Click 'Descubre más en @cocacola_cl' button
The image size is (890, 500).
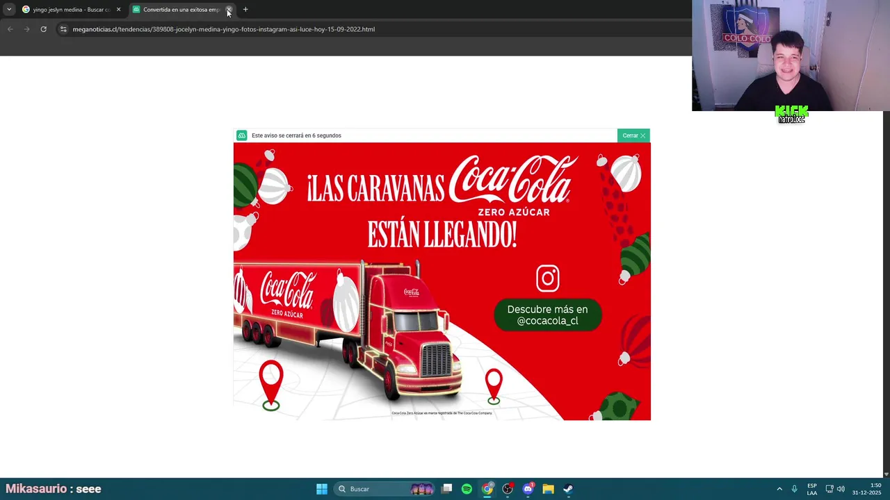(x=547, y=315)
